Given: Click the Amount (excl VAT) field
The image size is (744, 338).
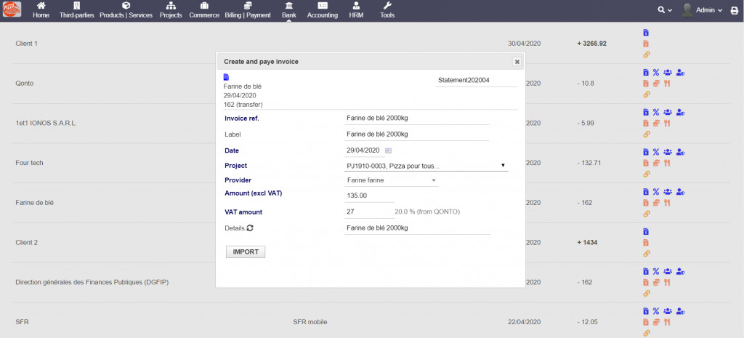Looking at the screenshot, I should (x=369, y=196).
